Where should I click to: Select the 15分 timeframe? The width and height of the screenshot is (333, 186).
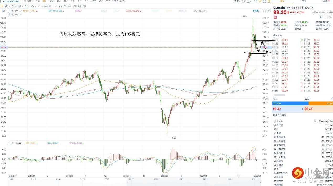pos(94,1)
